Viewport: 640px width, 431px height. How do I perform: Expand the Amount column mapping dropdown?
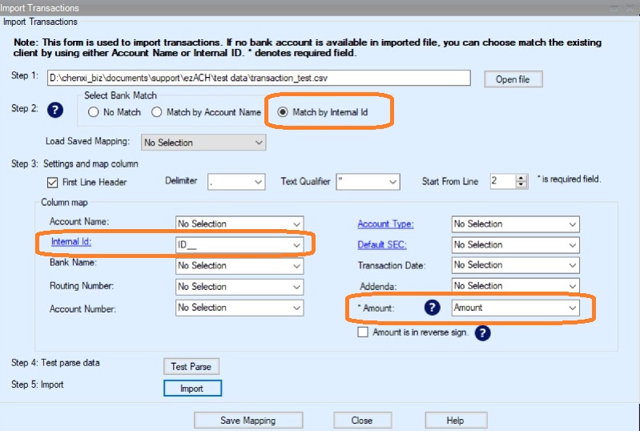click(x=515, y=308)
